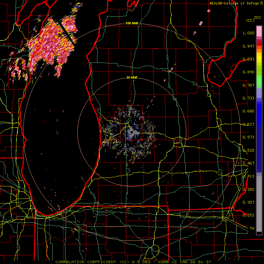
Task: Click the Correlation Coefficient product caption
Action: pos(133,262)
